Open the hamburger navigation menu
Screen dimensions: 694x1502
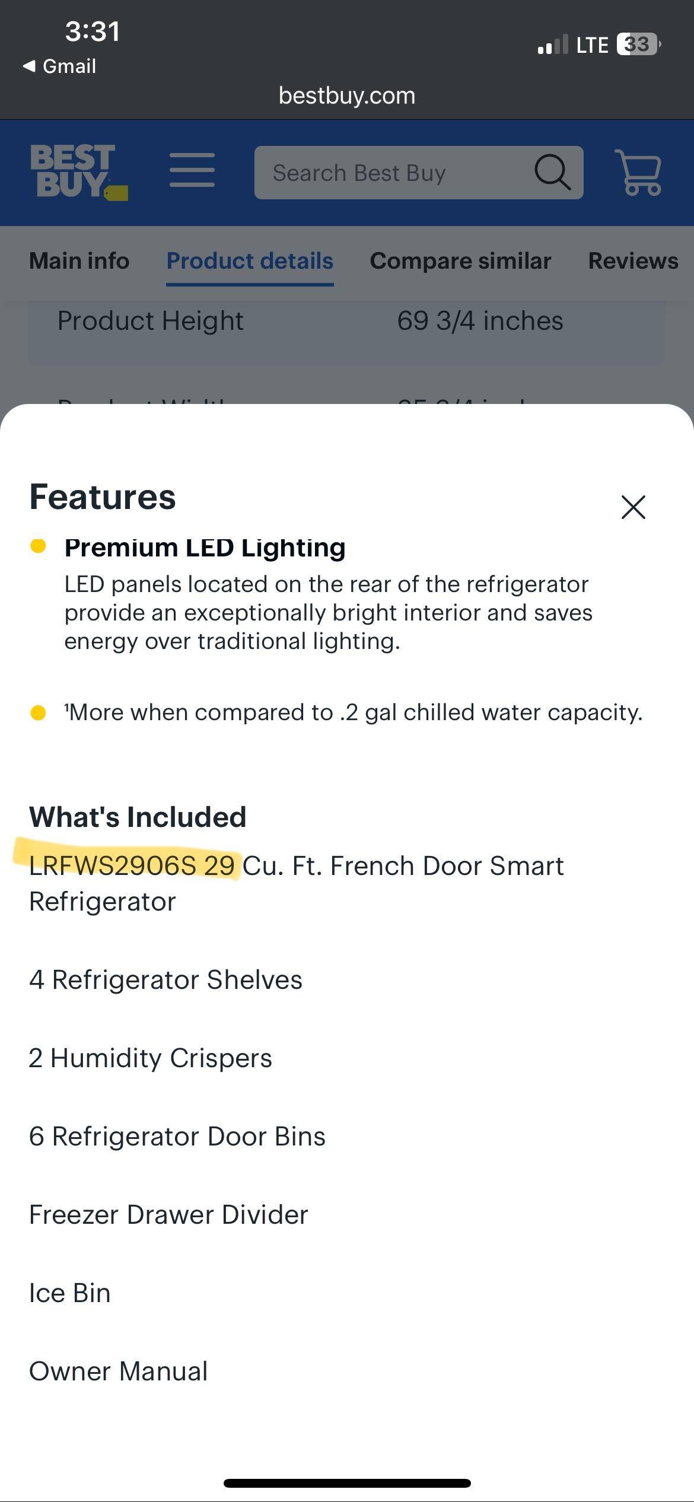point(192,170)
